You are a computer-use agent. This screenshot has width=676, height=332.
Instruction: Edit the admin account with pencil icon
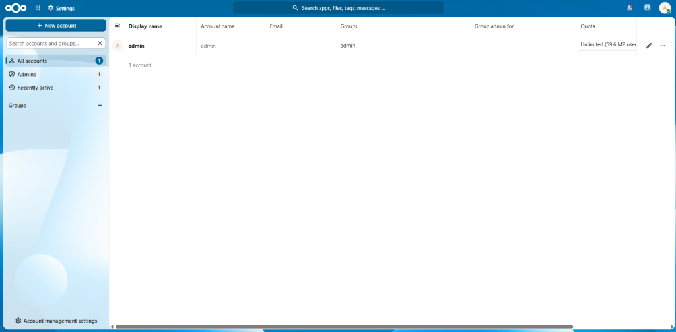tap(649, 46)
